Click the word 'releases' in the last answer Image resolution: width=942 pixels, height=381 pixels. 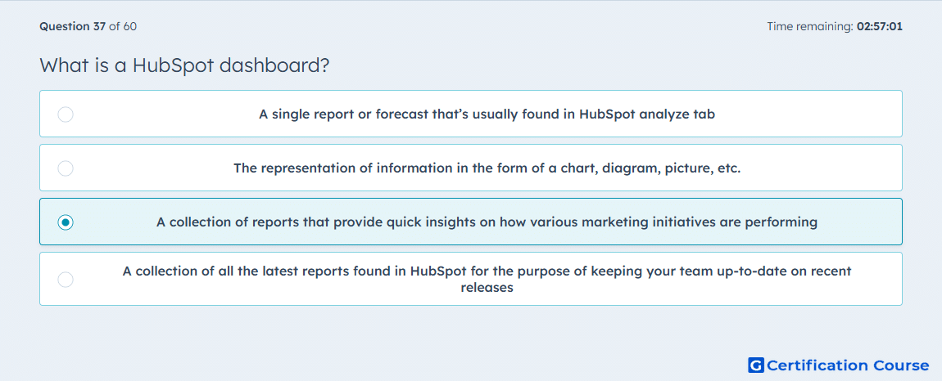(487, 288)
